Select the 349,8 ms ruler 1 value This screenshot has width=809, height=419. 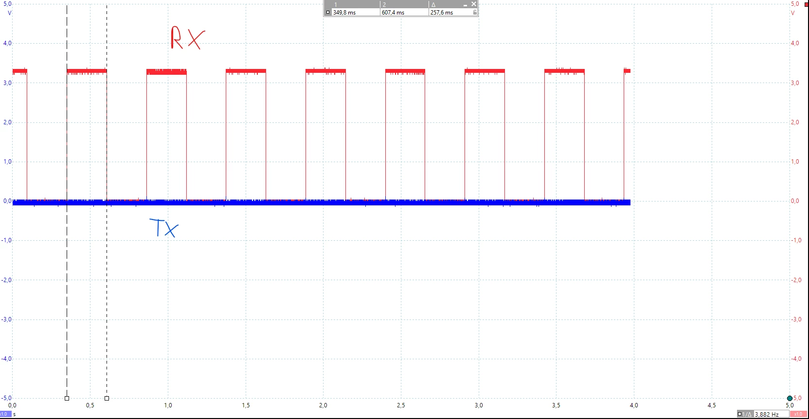(344, 13)
